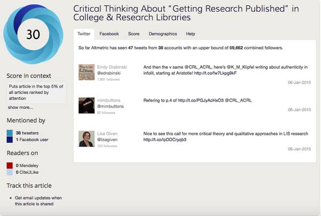Click the red Mendeley color square

(x=10, y=166)
